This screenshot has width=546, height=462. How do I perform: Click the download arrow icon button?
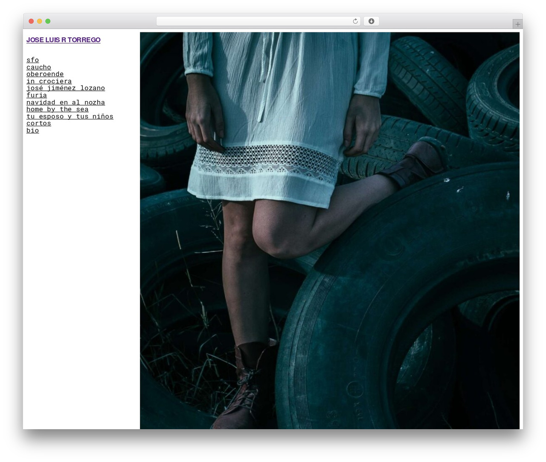(x=371, y=21)
